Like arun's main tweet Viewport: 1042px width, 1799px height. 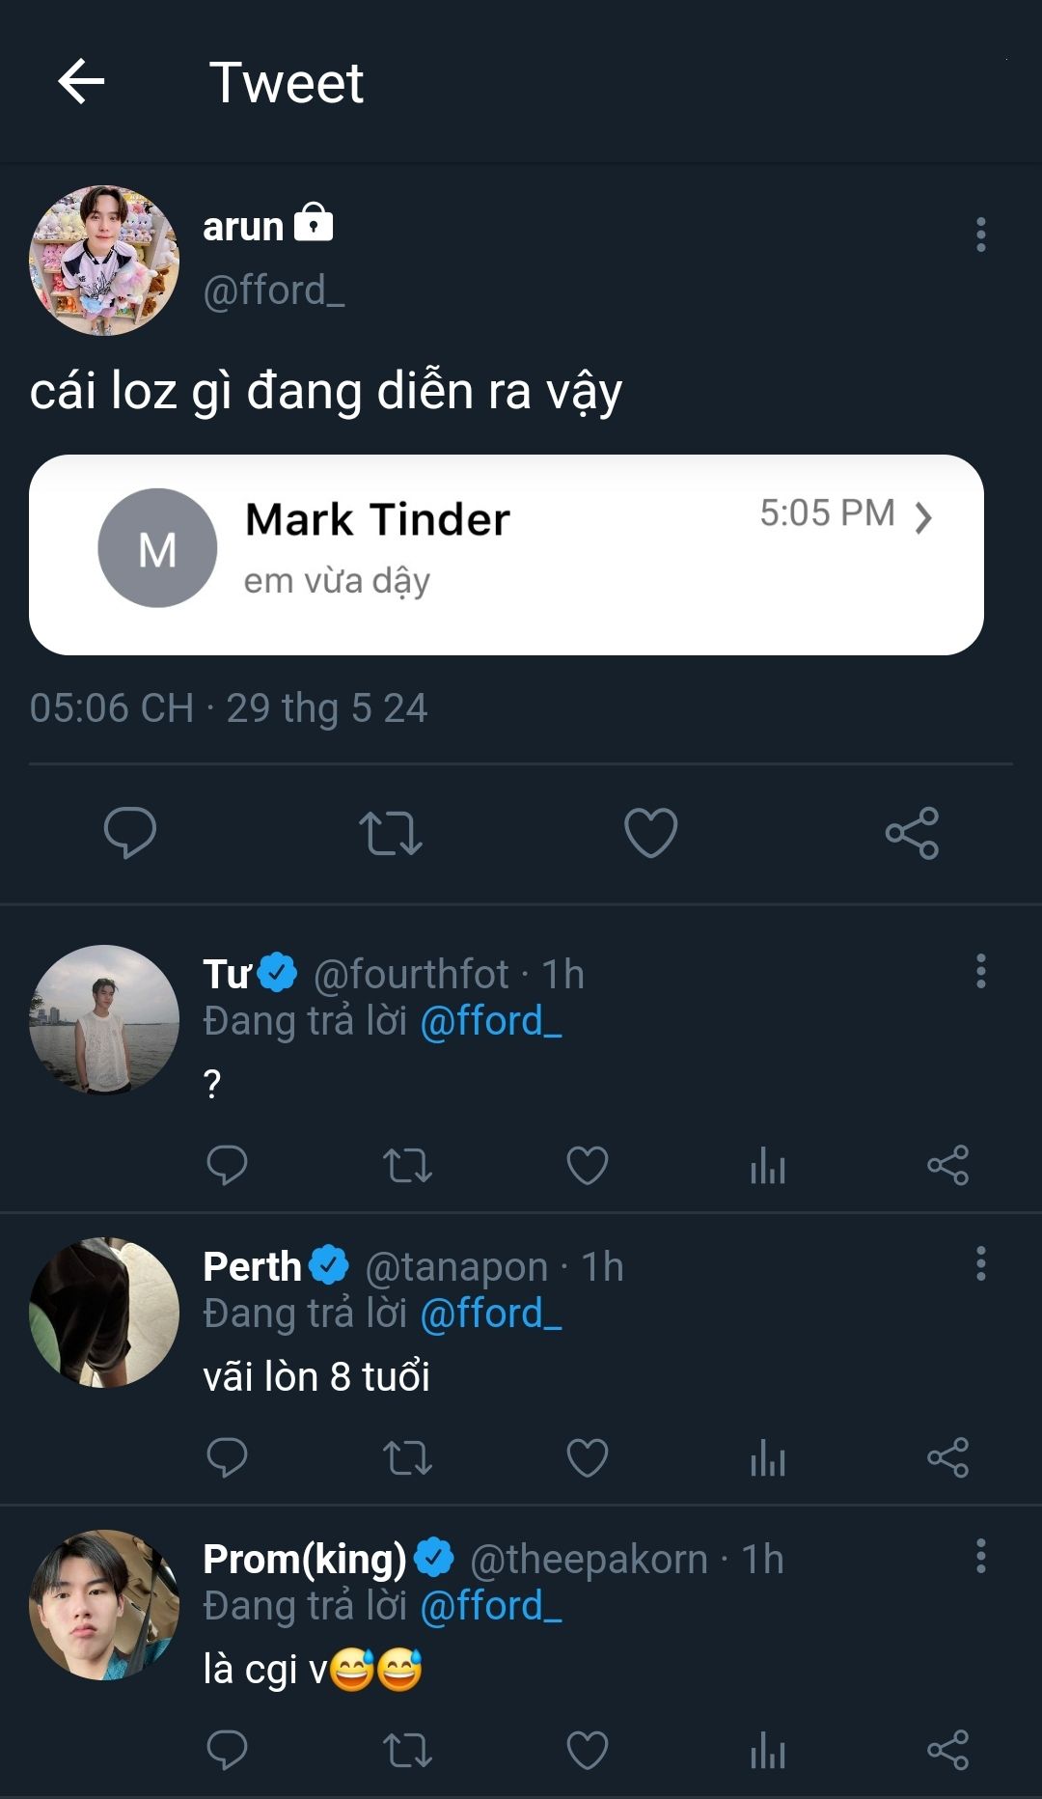(651, 832)
